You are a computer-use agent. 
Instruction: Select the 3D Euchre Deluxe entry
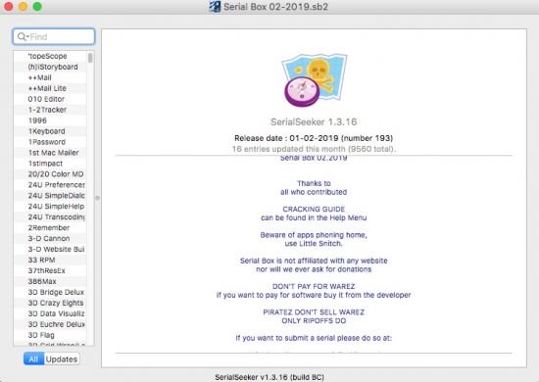[x=50, y=324]
